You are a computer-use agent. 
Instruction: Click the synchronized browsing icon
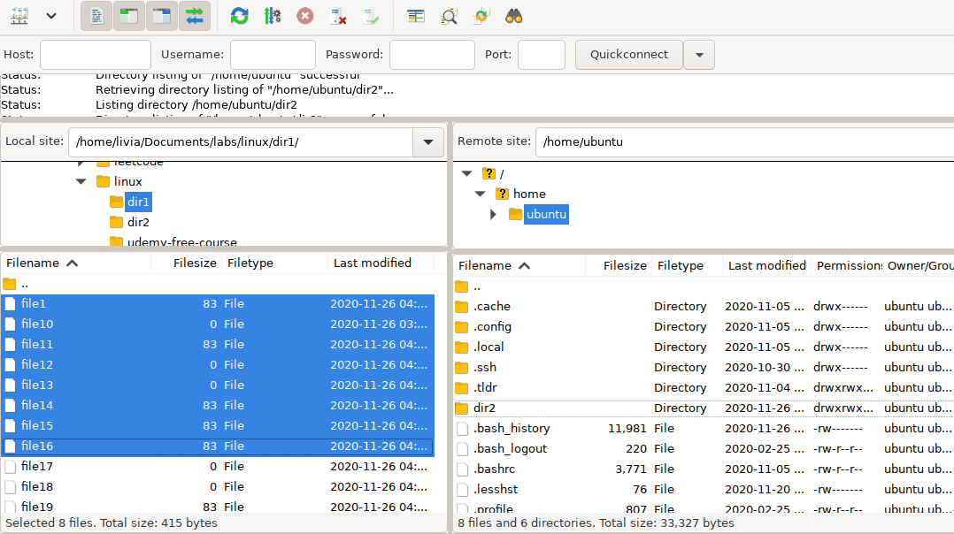(x=481, y=16)
